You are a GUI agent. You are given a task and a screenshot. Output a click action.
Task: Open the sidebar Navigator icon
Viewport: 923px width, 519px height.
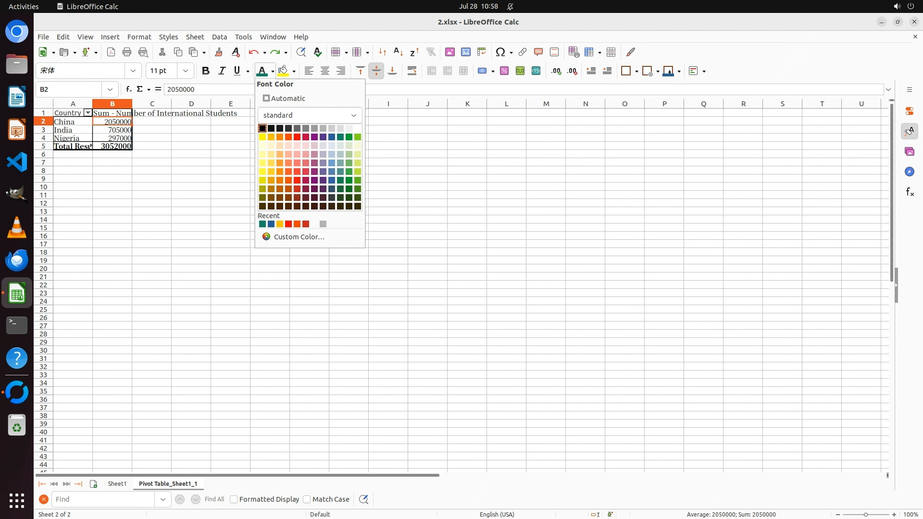pos(910,172)
